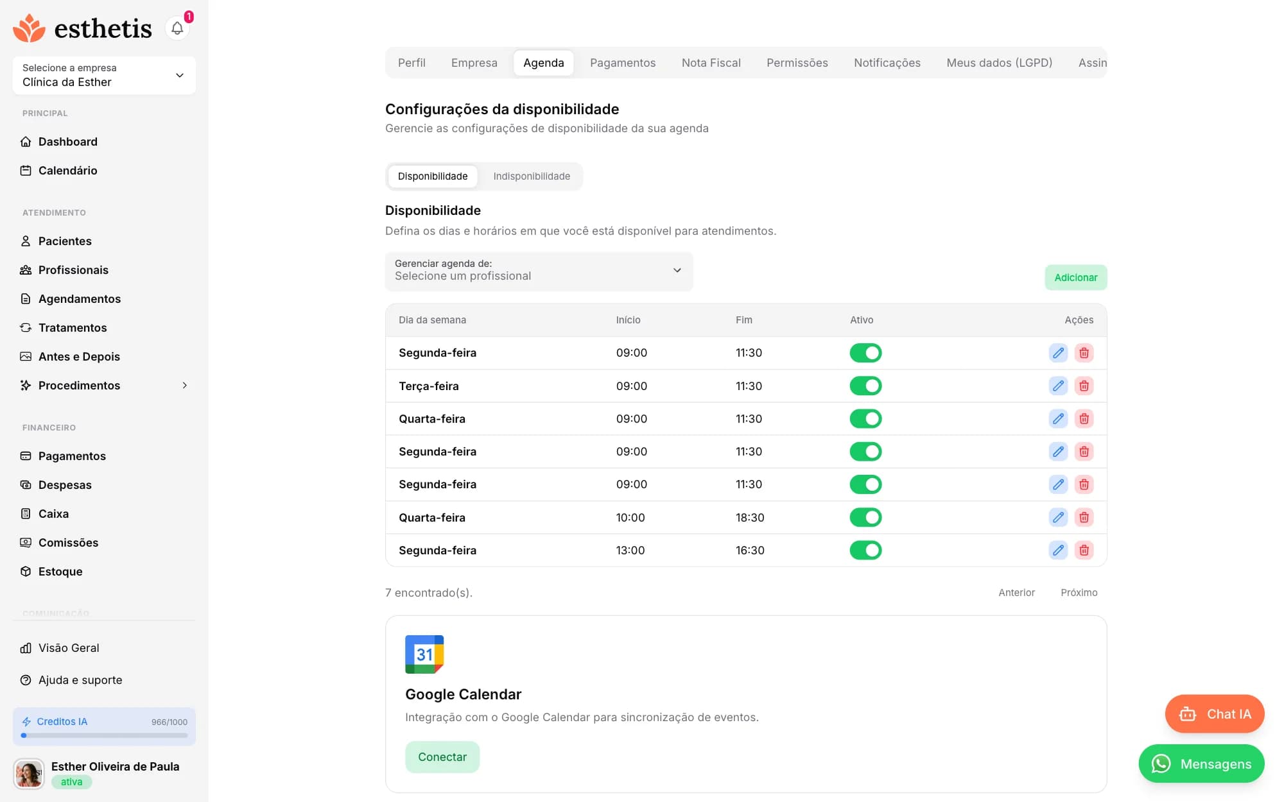Click the Dia da semana column header

coord(432,320)
